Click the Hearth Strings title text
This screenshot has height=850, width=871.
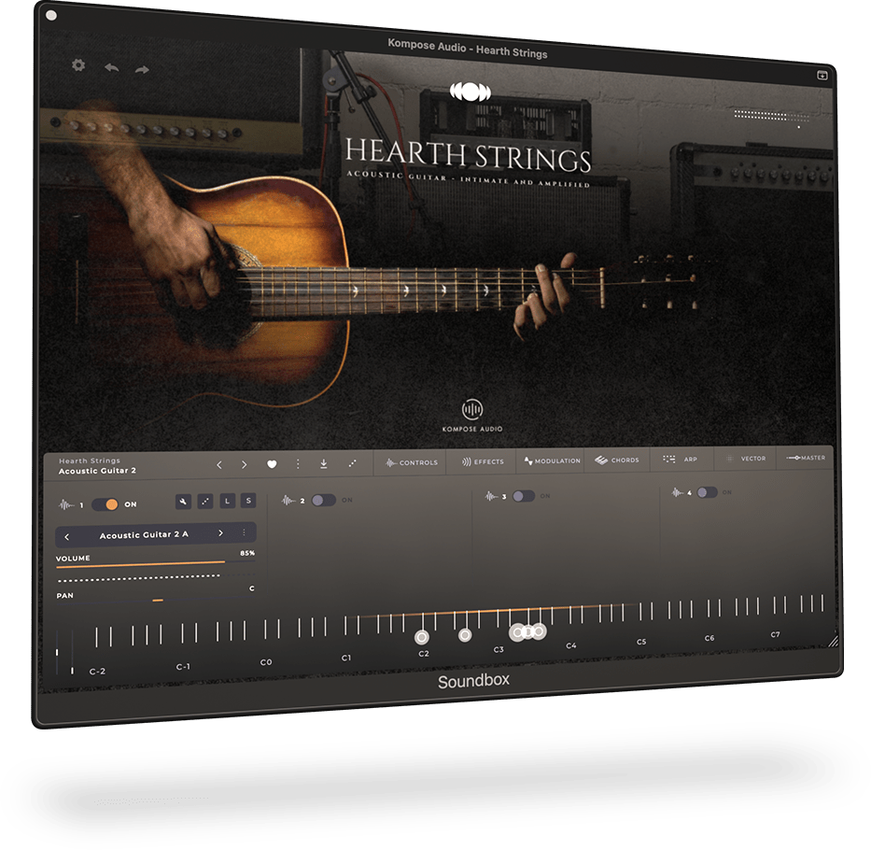click(x=468, y=155)
